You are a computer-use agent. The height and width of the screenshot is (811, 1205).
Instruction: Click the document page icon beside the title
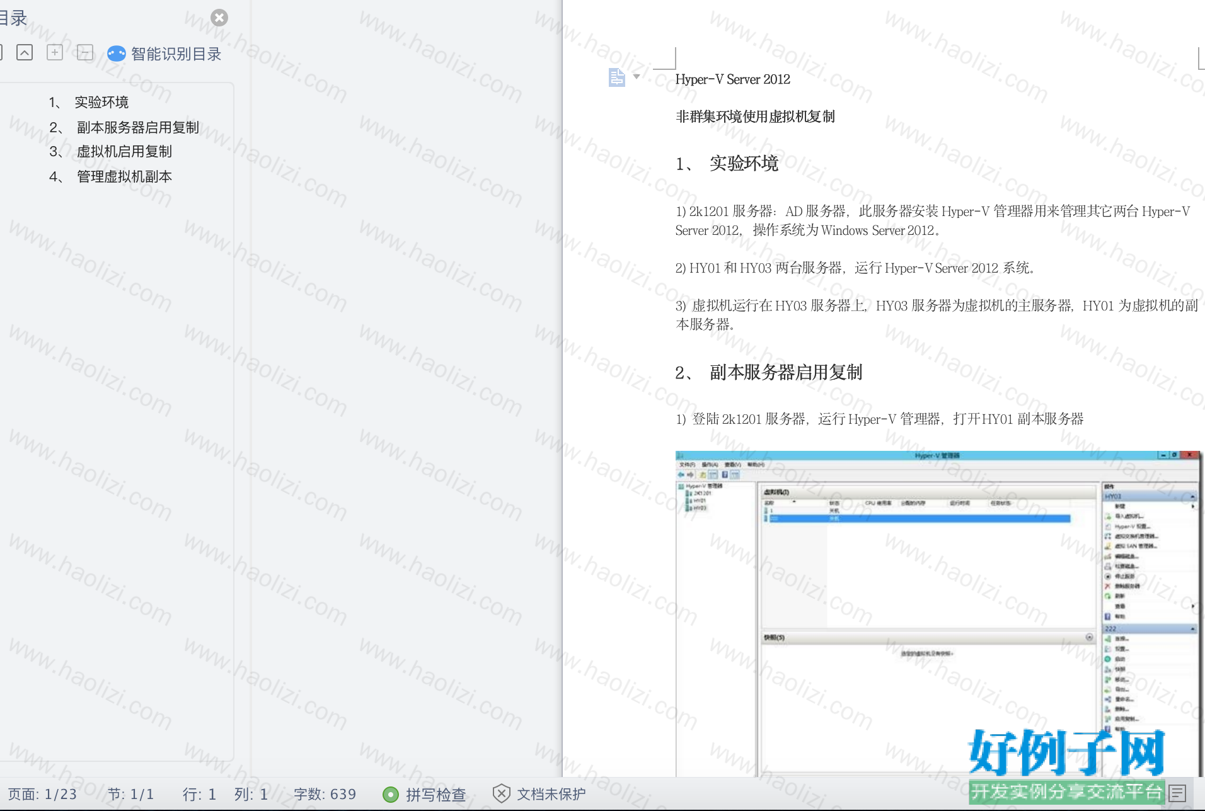[617, 77]
